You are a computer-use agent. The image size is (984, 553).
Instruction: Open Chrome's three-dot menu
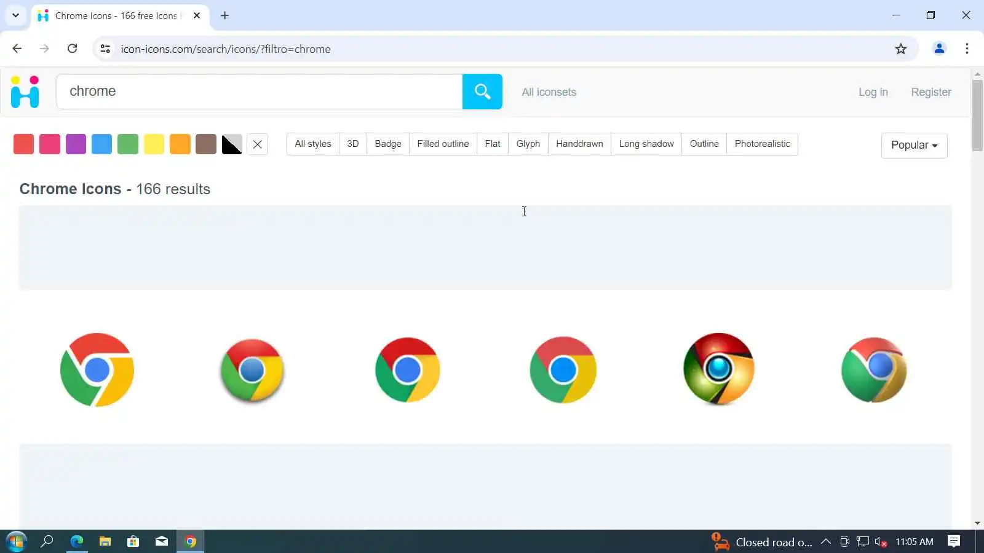tap(967, 49)
